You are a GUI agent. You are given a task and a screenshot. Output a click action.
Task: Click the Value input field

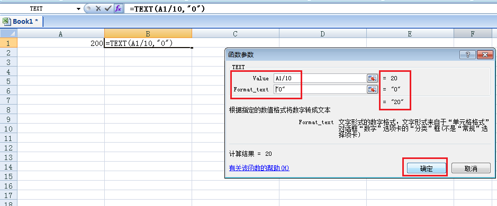[320, 78]
